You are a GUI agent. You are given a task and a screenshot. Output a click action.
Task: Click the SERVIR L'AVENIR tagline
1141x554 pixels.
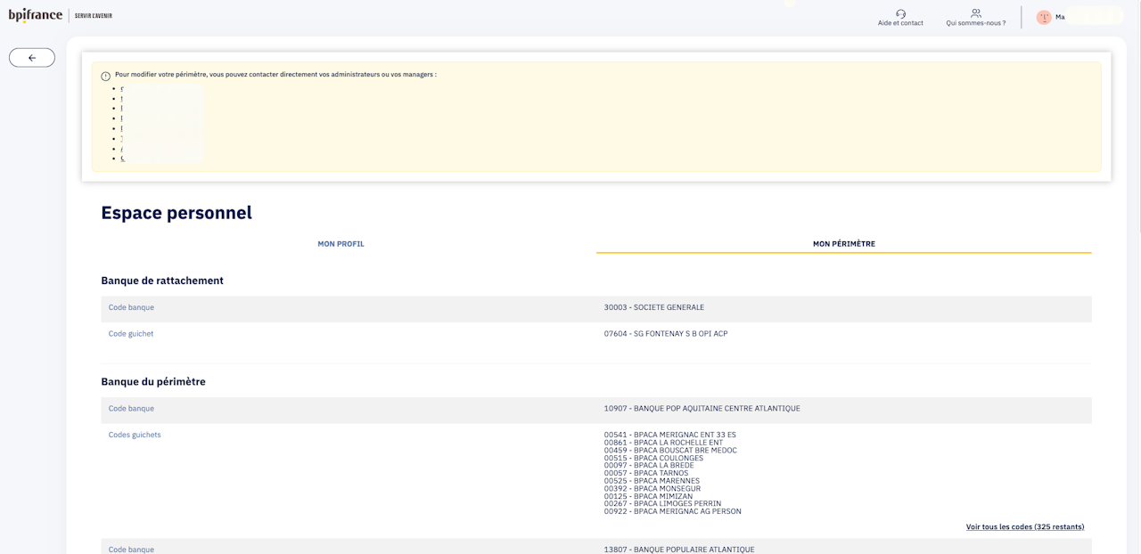pos(94,16)
